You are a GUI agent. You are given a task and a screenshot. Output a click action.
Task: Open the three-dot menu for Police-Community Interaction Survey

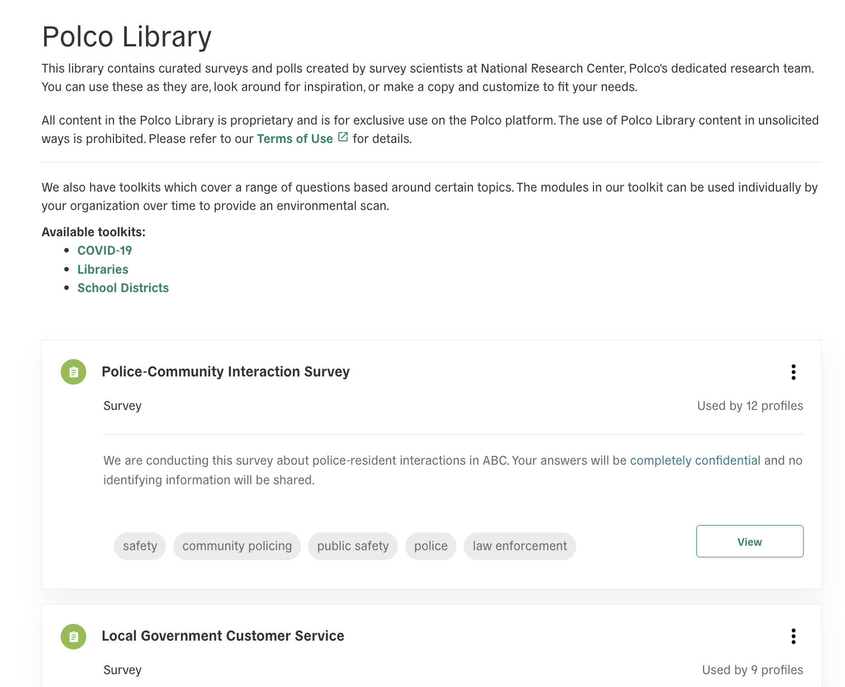pyautogui.click(x=793, y=372)
